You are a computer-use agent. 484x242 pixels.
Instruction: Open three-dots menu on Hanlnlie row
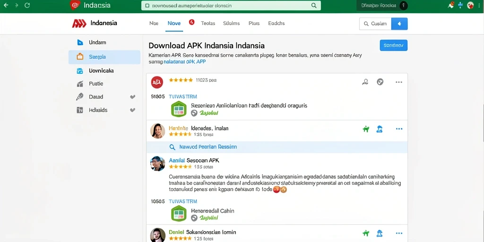point(399,129)
